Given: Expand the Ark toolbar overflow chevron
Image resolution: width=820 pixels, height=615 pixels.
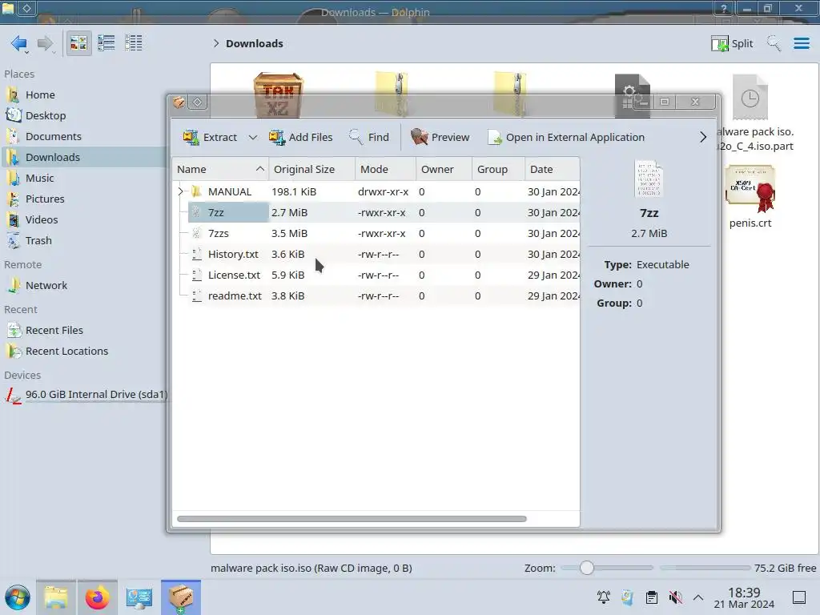Looking at the screenshot, I should (703, 137).
